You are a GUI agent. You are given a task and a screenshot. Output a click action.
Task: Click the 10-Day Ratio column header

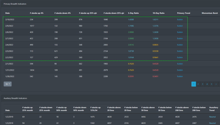158,13
